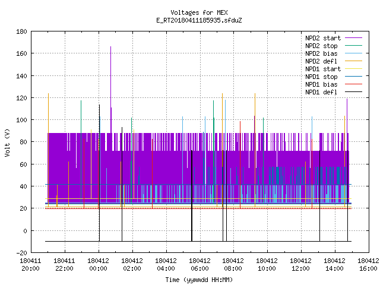Image resolution: width=380 pixels, height=285 pixels.
Task: Click the purple NPD2 start legend line sample
Action: (x=353, y=38)
